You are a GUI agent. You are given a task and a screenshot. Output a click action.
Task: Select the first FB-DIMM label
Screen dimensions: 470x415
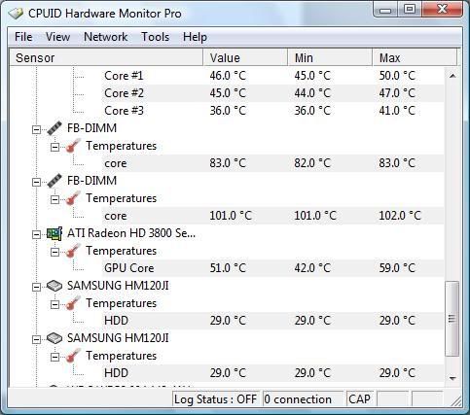[91, 128]
